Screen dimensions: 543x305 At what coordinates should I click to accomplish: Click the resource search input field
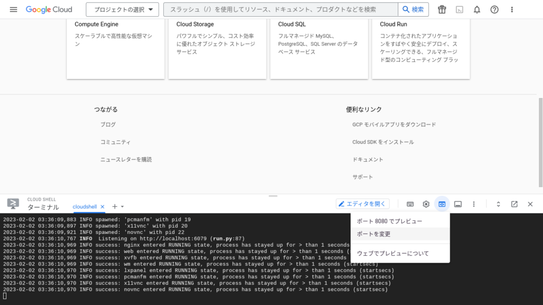pos(280,10)
